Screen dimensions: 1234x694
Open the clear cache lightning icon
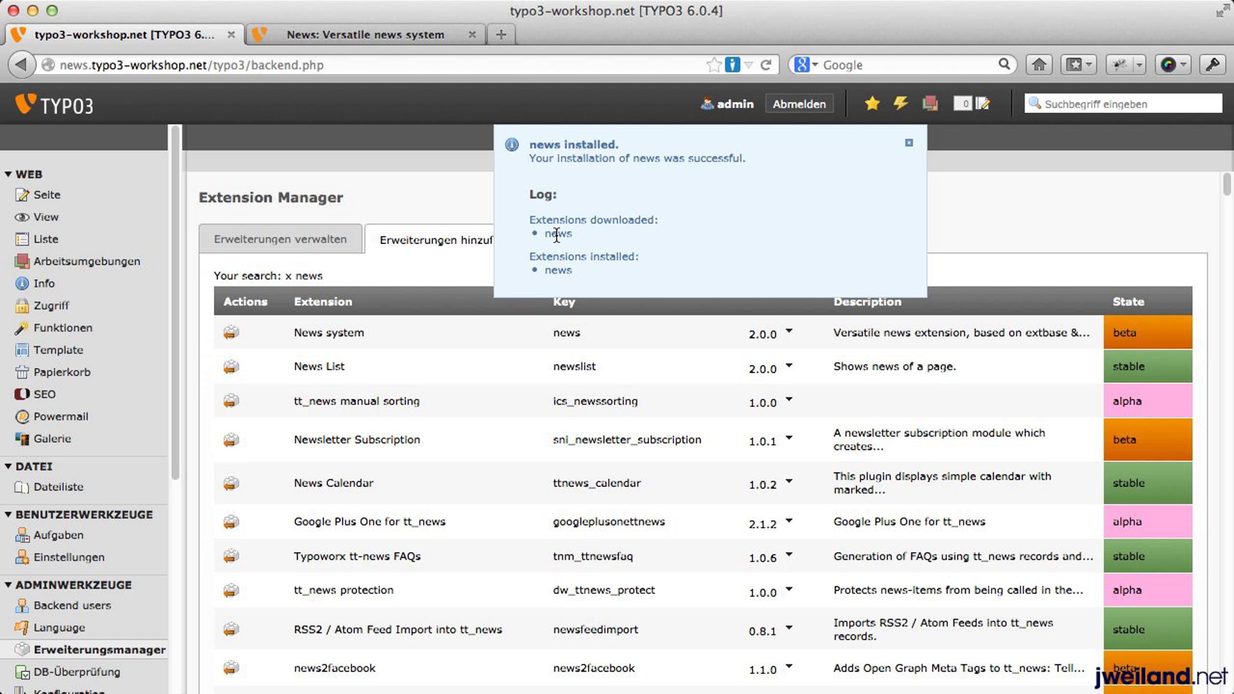pyautogui.click(x=900, y=103)
